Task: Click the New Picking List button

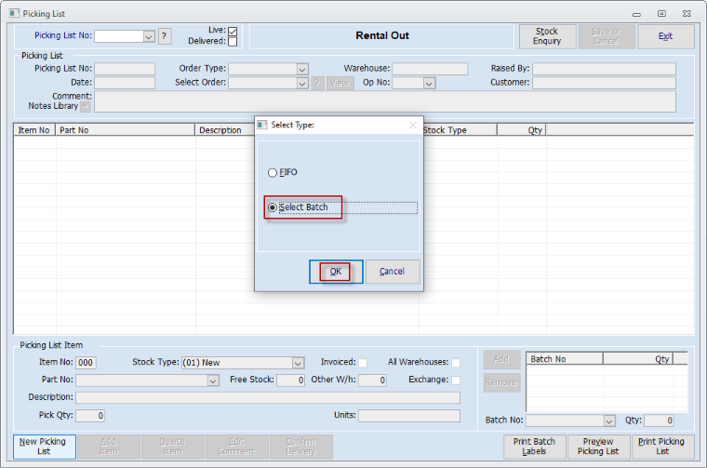Action: click(x=45, y=447)
